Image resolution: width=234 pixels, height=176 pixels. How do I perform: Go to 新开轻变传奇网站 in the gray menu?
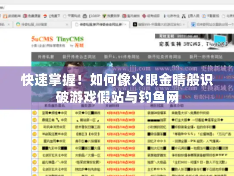[164, 57]
